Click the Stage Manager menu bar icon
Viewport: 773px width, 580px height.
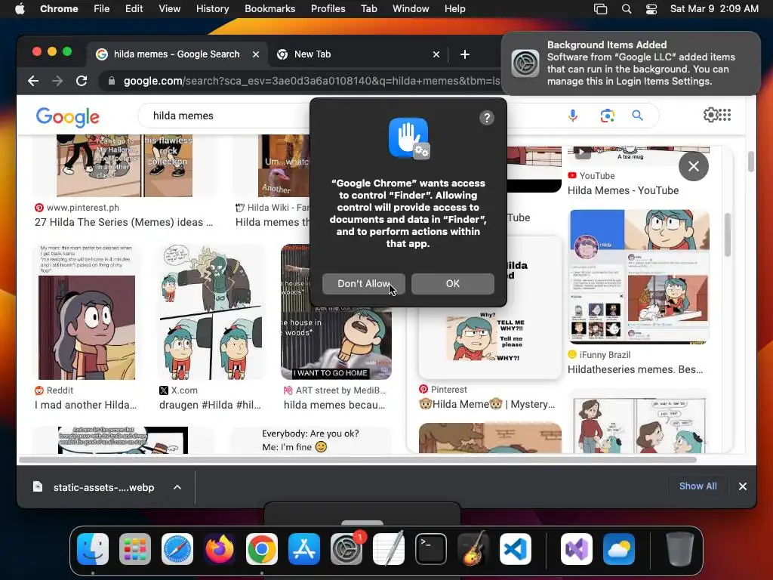[x=600, y=9]
